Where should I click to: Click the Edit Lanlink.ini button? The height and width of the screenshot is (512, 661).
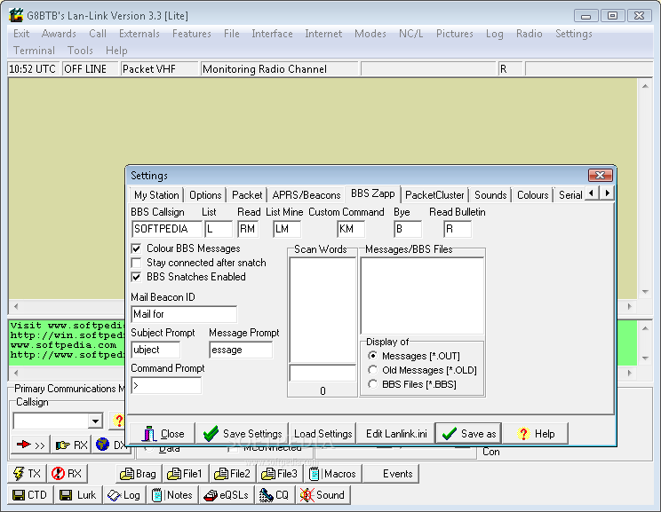pyautogui.click(x=396, y=433)
